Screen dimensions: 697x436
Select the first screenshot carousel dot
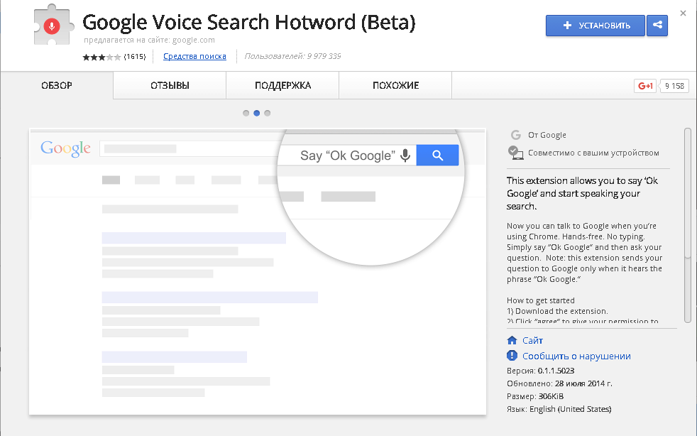pyautogui.click(x=246, y=113)
